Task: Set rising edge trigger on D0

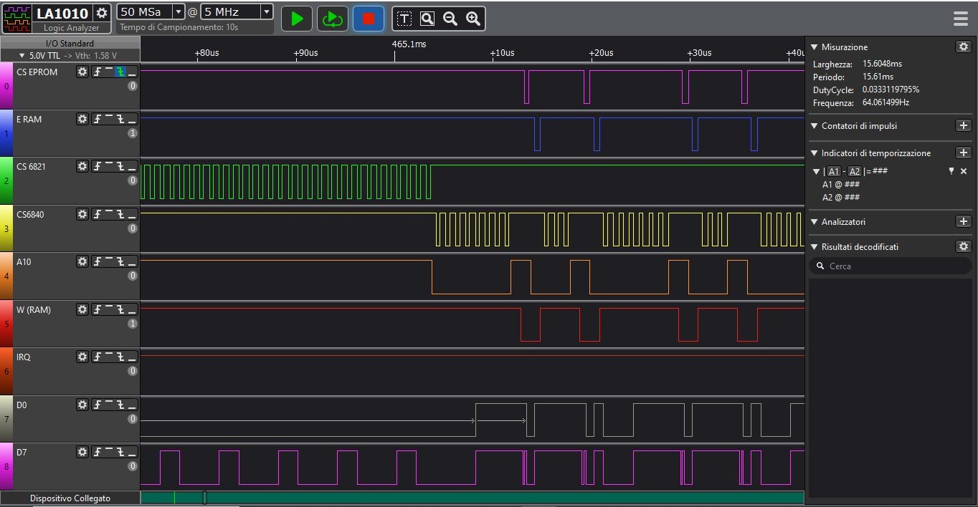Action: pos(98,405)
